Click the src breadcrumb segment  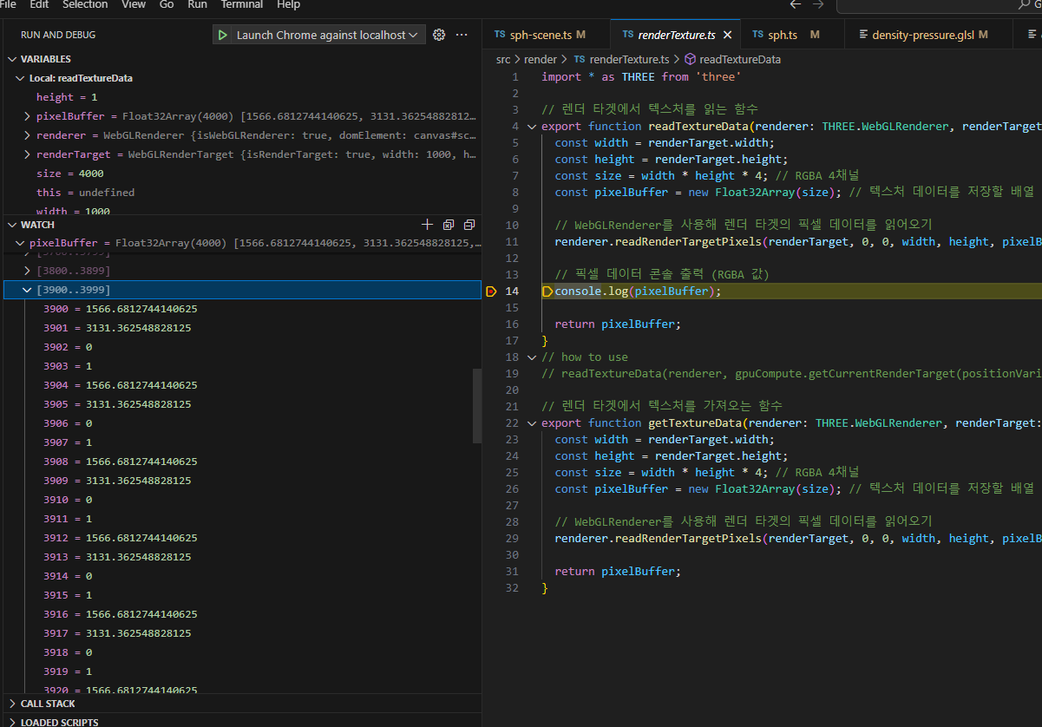[x=503, y=60]
